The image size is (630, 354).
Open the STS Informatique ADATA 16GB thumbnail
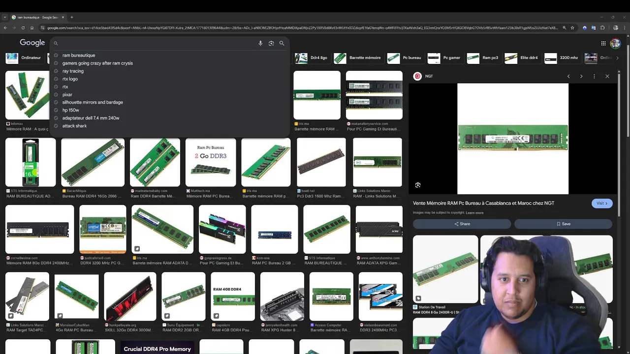31,162
